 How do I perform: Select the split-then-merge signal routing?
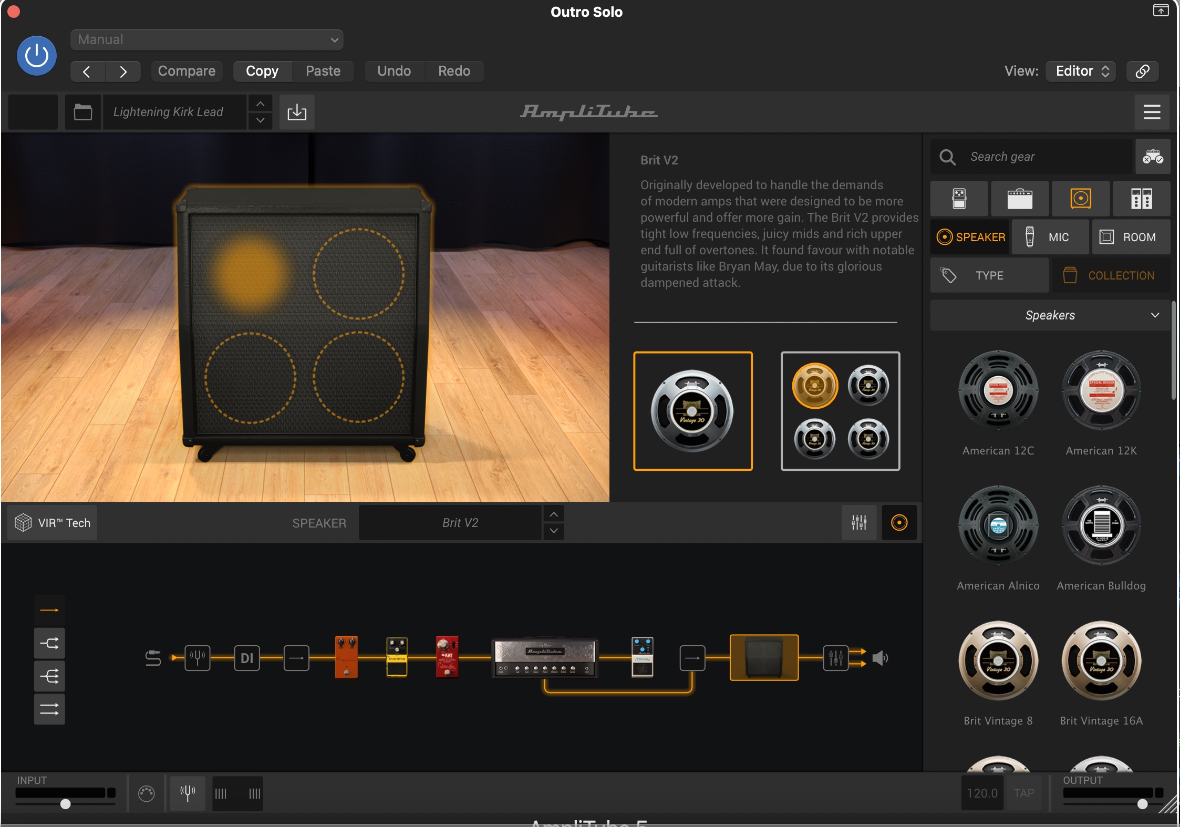point(49,643)
